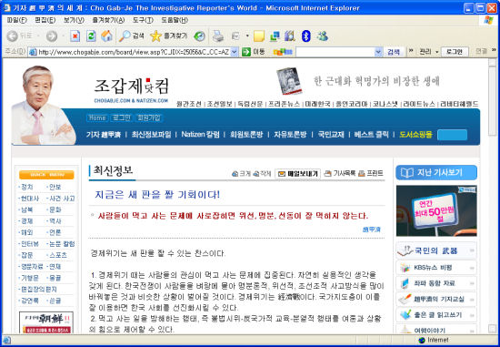Print the page with the printer icon

tap(218, 36)
